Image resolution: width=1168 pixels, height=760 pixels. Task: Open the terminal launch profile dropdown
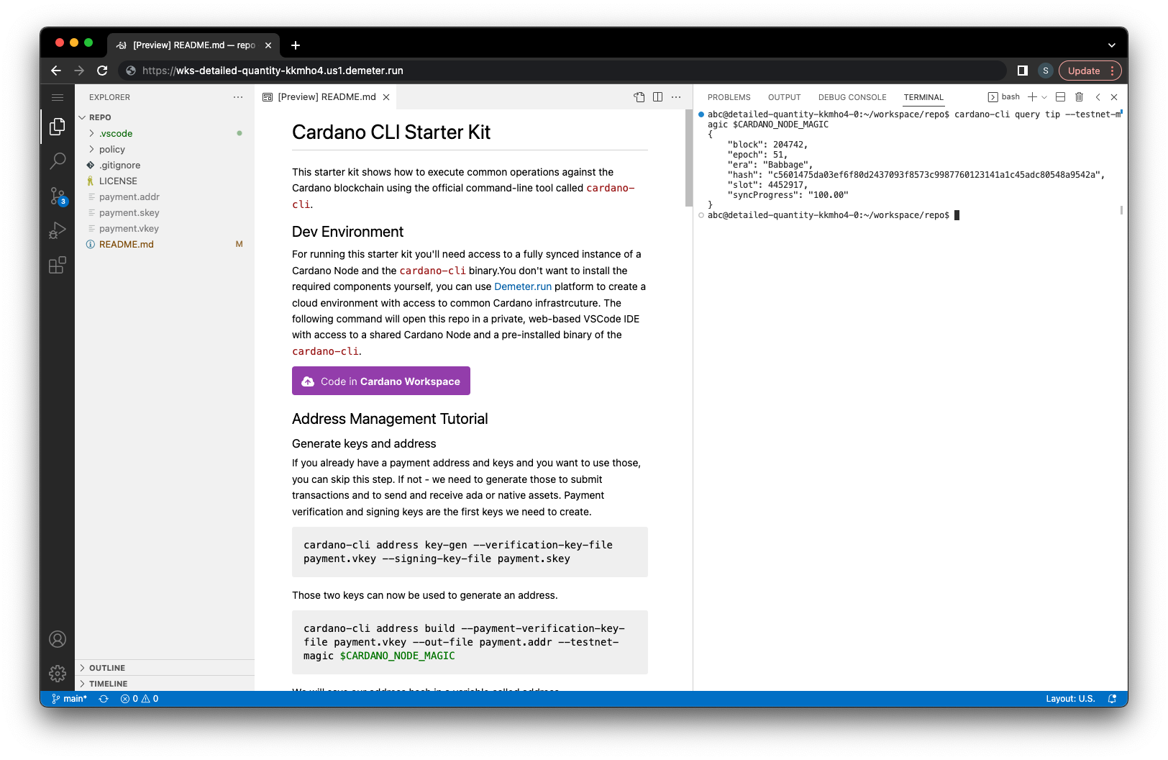point(1044,97)
